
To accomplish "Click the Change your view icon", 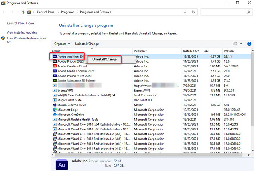I will pyautogui.click(x=235, y=44).
